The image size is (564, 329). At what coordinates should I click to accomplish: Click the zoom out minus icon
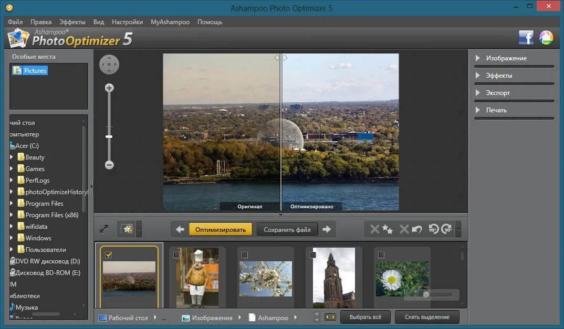coord(109,165)
